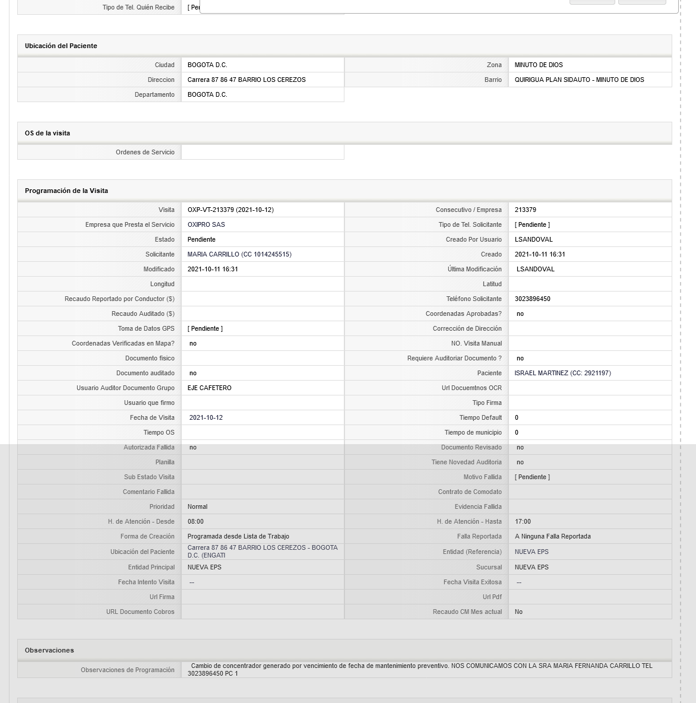
Task: Select the Creado timestamp 2021-10-11 16:31
Action: [539, 254]
